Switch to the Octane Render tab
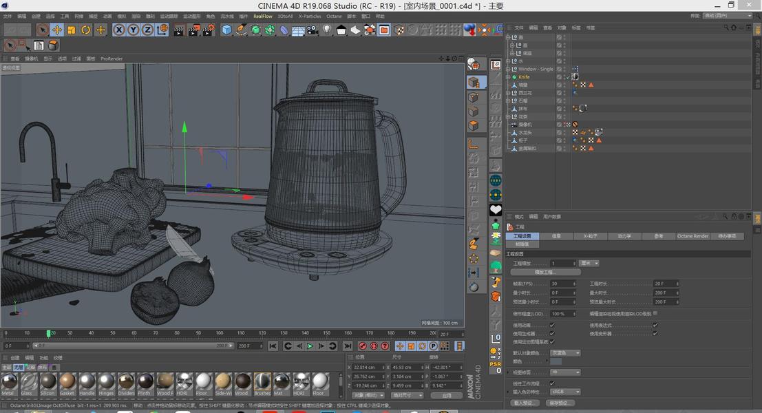762x413 pixels. tap(692, 236)
